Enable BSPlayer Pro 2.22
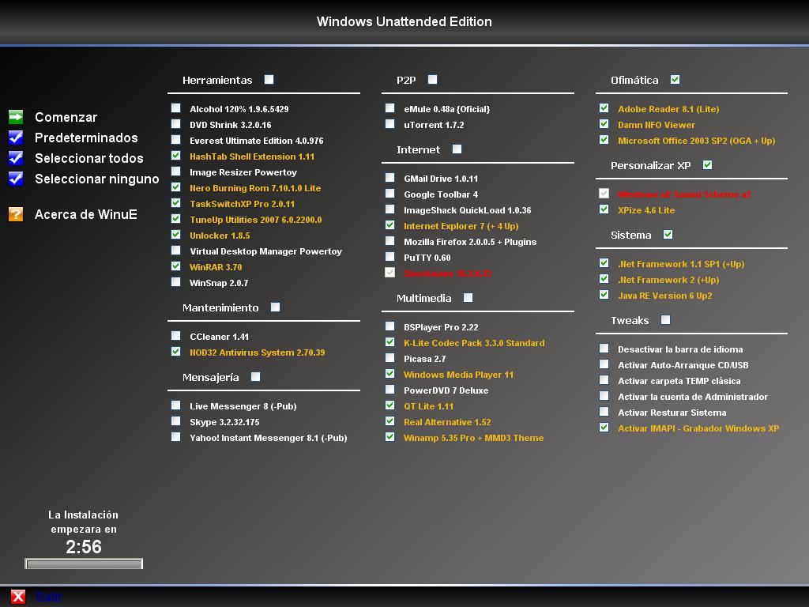Viewport: 809px width, 607px height. point(389,326)
